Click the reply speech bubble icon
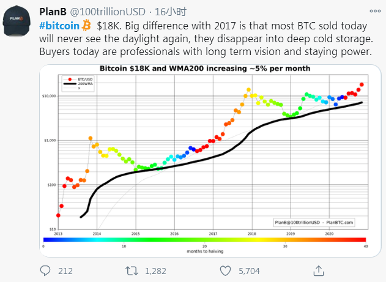386x282 pixels. click(45, 270)
